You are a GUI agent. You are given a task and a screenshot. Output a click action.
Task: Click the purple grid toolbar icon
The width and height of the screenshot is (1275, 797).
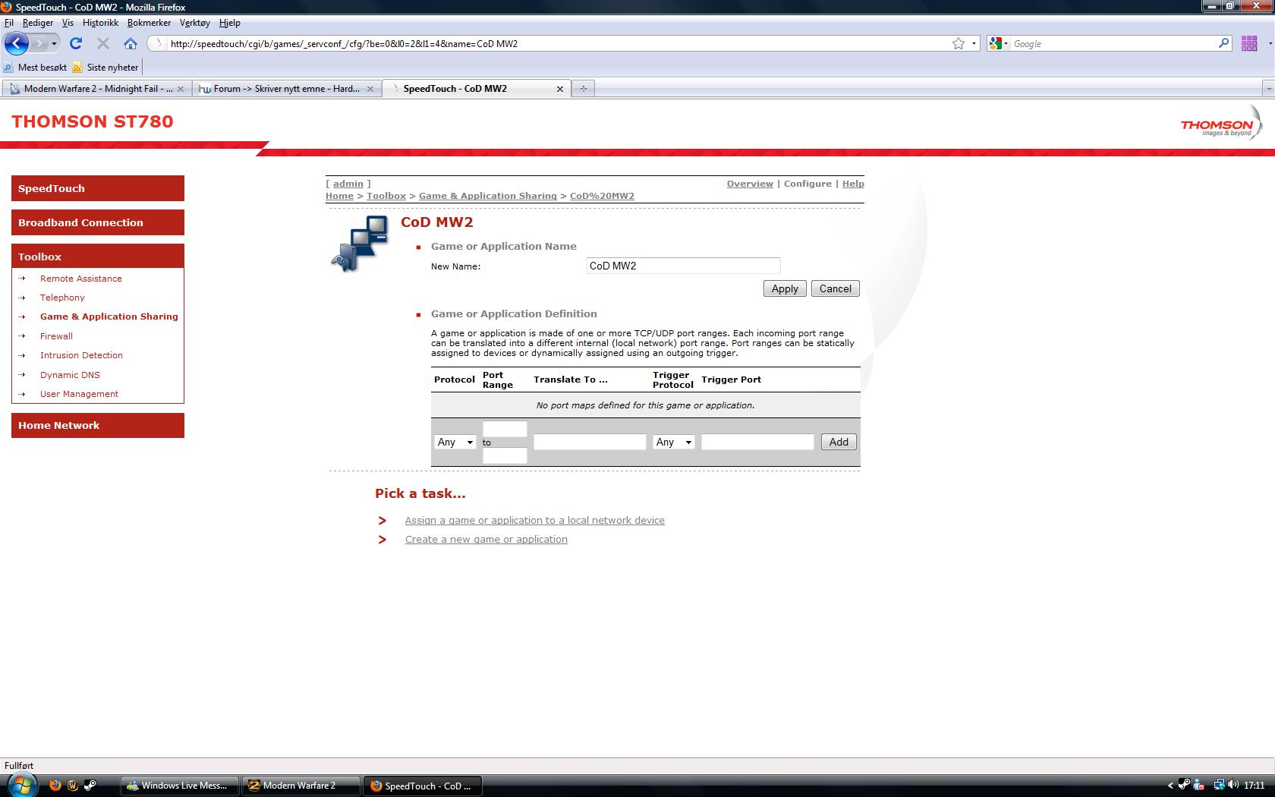point(1249,43)
